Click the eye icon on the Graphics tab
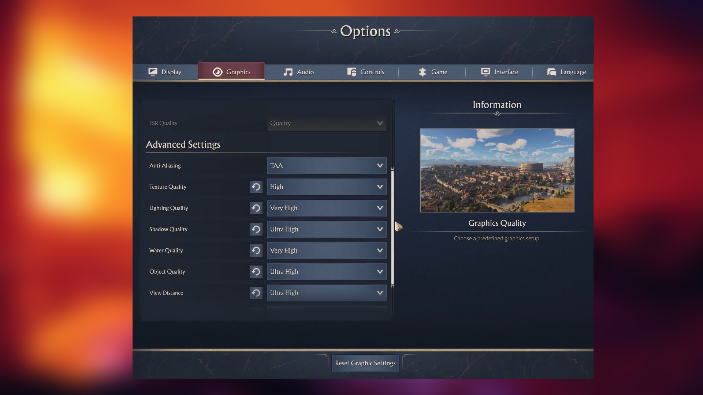703x395 pixels. coord(217,71)
